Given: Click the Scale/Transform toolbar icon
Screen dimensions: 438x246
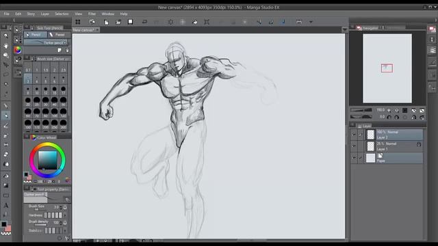Looking at the screenshot, I should click(207, 22).
